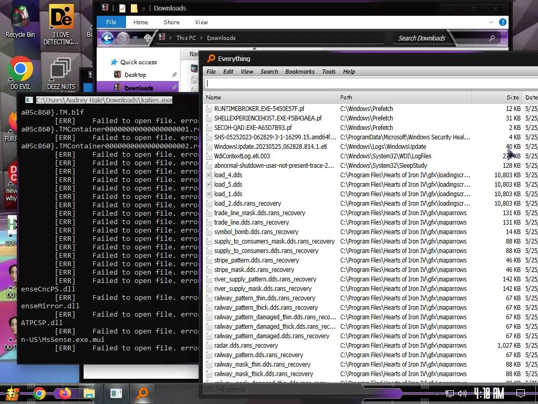Viewport: 538px width, 404px height.
Task: Open the View ribbon tab in explorer
Action: pos(201,22)
